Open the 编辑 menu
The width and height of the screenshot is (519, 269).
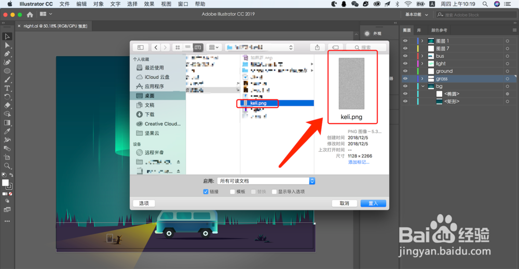81,4
